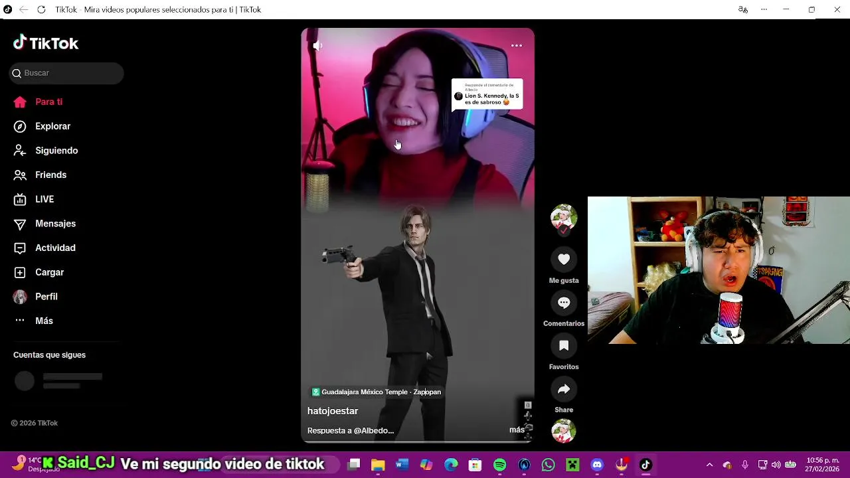This screenshot has height=478, width=850.
Task: Open Microsoft Store from taskbar
Action: click(x=475, y=465)
